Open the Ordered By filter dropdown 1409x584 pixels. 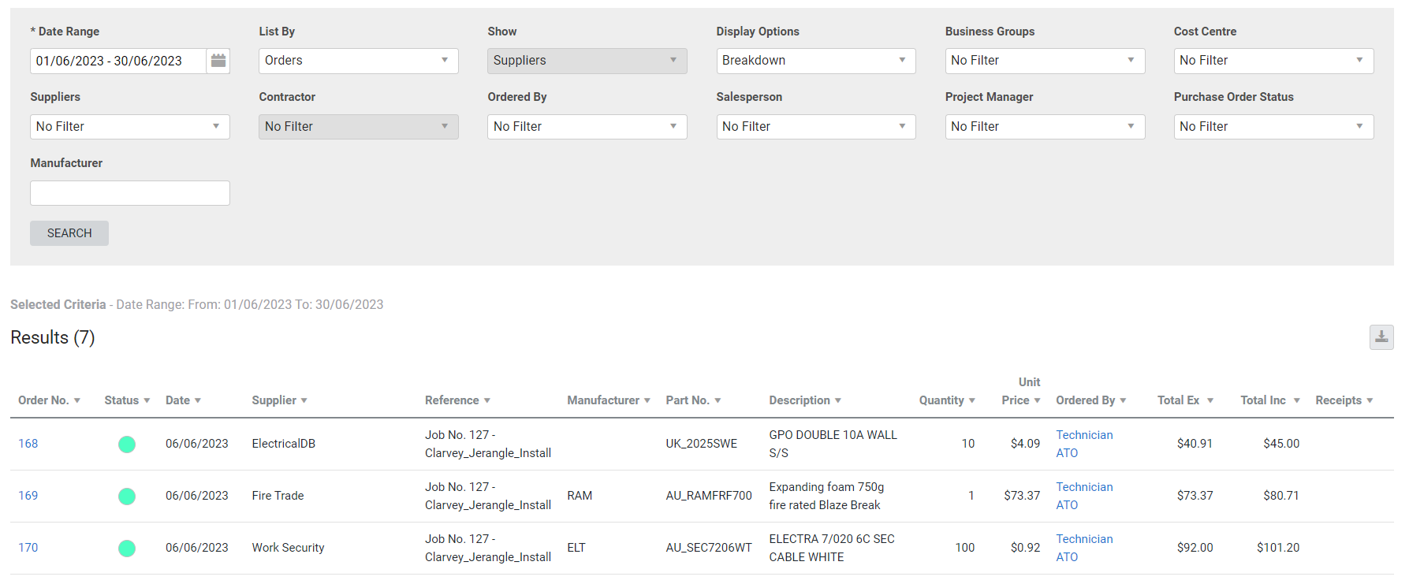tap(587, 127)
